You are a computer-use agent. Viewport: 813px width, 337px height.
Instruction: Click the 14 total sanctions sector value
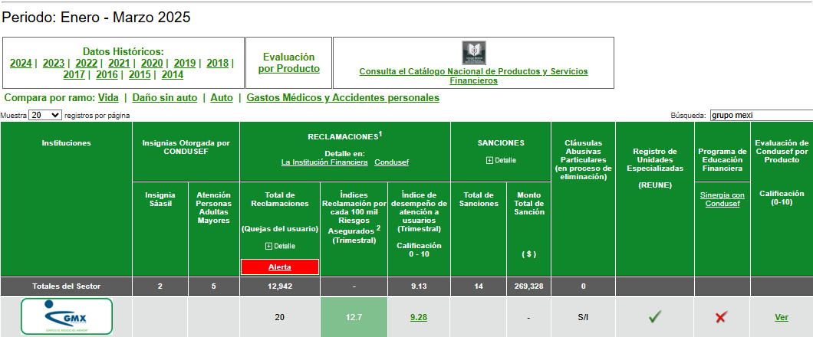479,286
